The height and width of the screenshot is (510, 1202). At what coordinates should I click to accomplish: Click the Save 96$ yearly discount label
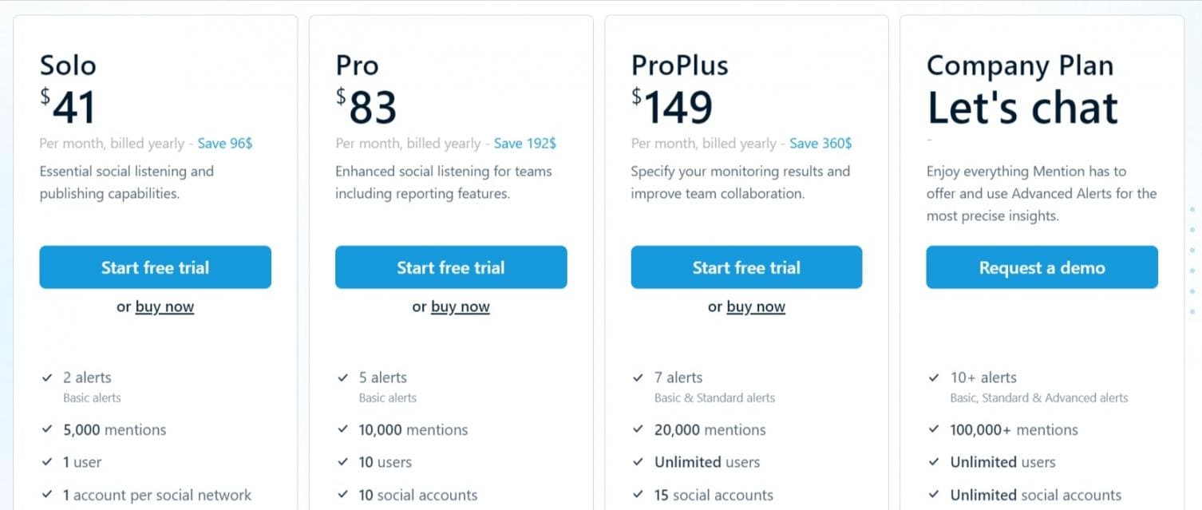(225, 144)
